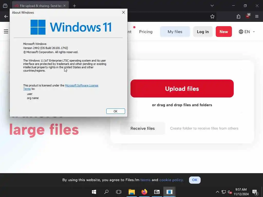Click the Log in button
Image resolution: width=263 pixels, height=197 pixels.
(203, 32)
